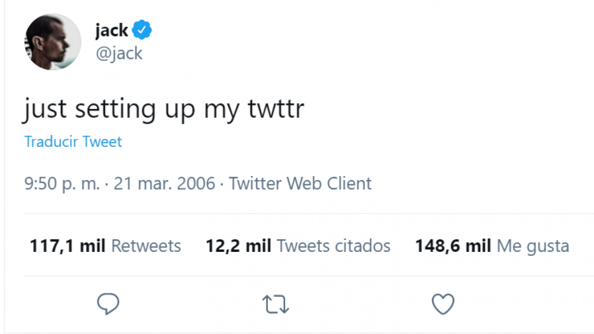Click the date 21 mar. 2006
This screenshot has height=334, width=594.
click(164, 184)
